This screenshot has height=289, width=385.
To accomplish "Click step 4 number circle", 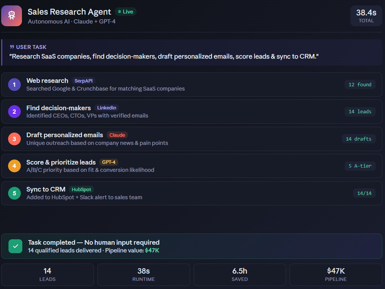I will point(14,166).
